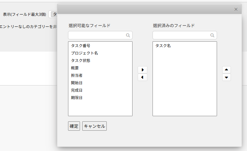Move selected field right with arrow

(x=143, y=70)
